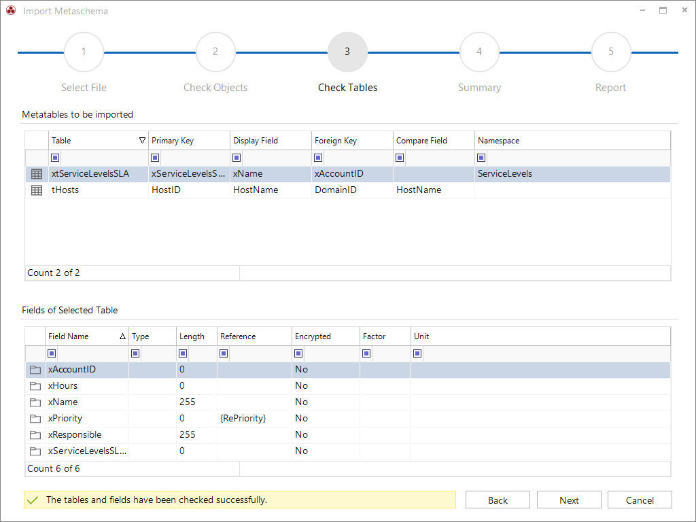Sort by the Reference column header
The height and width of the screenshot is (522, 696).
(x=254, y=336)
